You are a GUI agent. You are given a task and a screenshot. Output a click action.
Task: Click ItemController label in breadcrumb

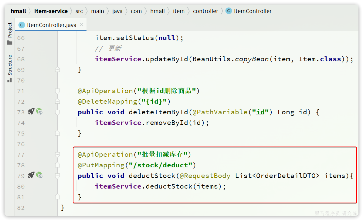(x=253, y=11)
